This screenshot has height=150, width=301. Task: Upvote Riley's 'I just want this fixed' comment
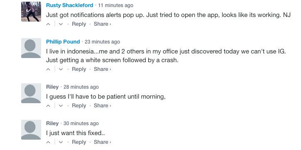click(49, 142)
